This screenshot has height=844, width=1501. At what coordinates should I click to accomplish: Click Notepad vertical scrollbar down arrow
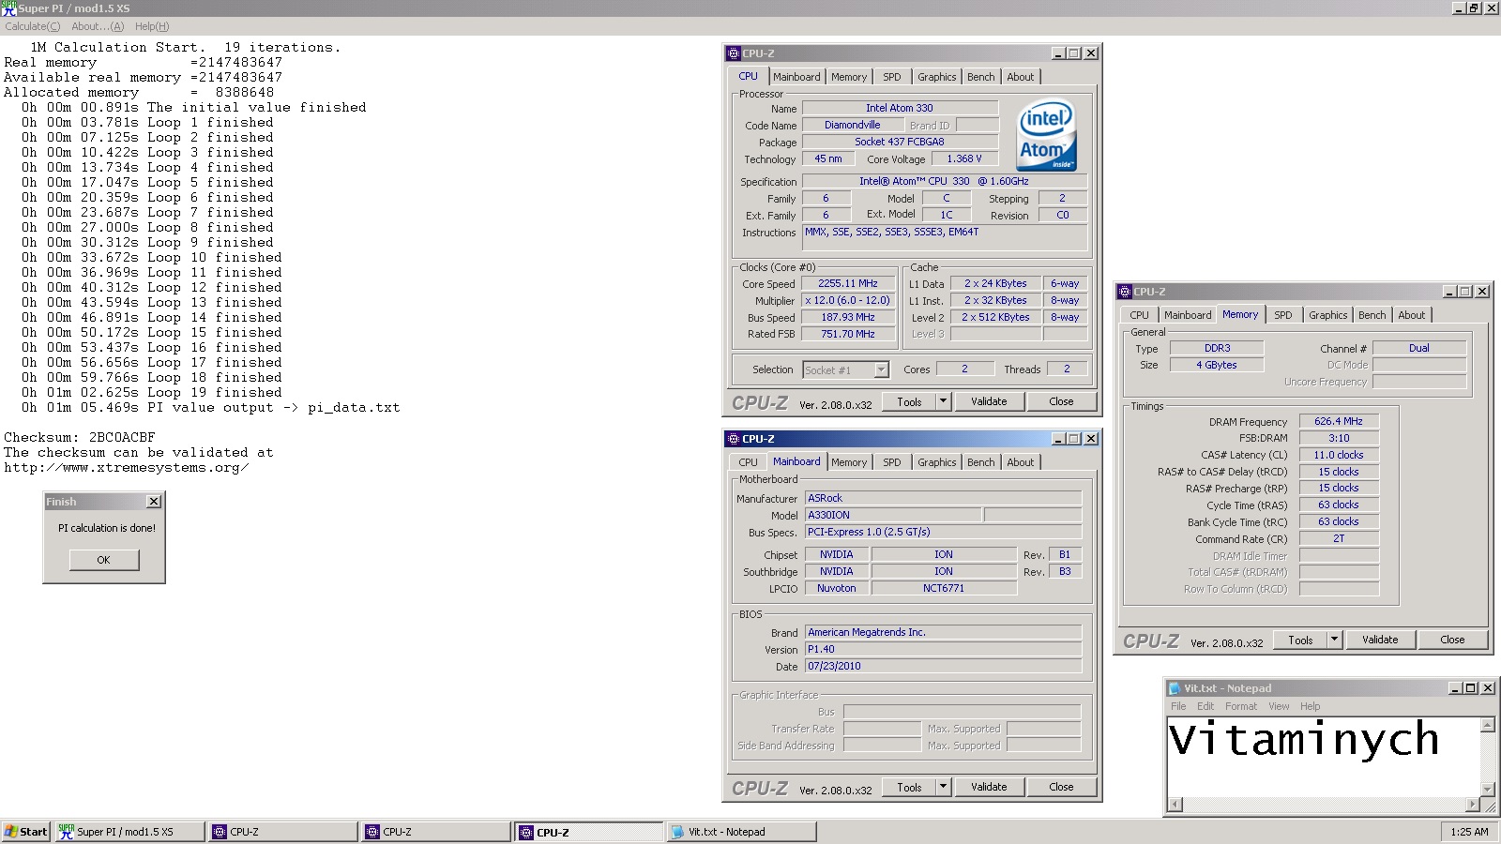point(1487,790)
